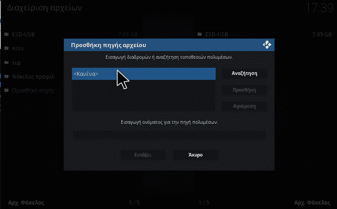Click the Προσθήκη πηγής αρχείου dialog title bar
Screen dimensions: 337x209
169,45
